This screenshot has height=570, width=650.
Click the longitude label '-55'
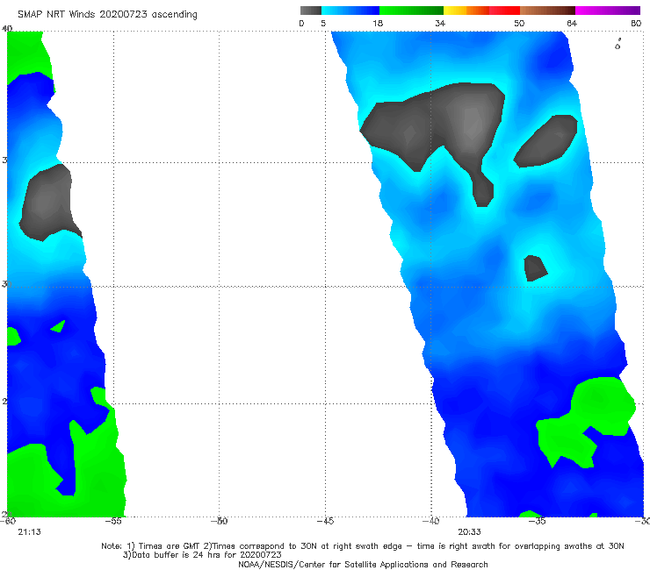pyautogui.click(x=113, y=521)
